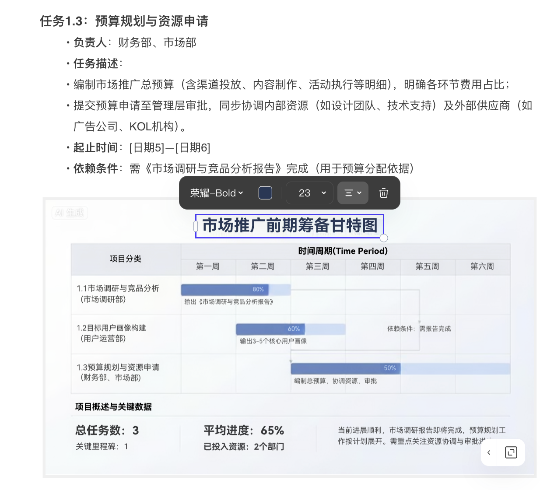Click the dark blue text color swatch

pos(265,193)
